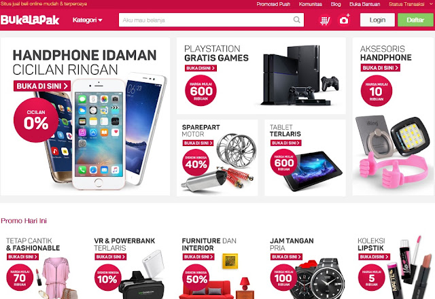Viewport: 435px width, 299px height.
Task: Click Buka Di Sini under Handphone Idaman
Action: 42,86
